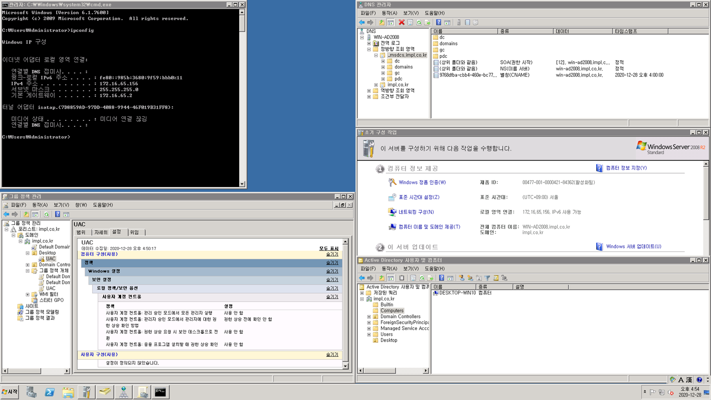Click the DNS Manager taskbar button
Image resolution: width=711 pixels, height=400 pixels.
click(124, 392)
